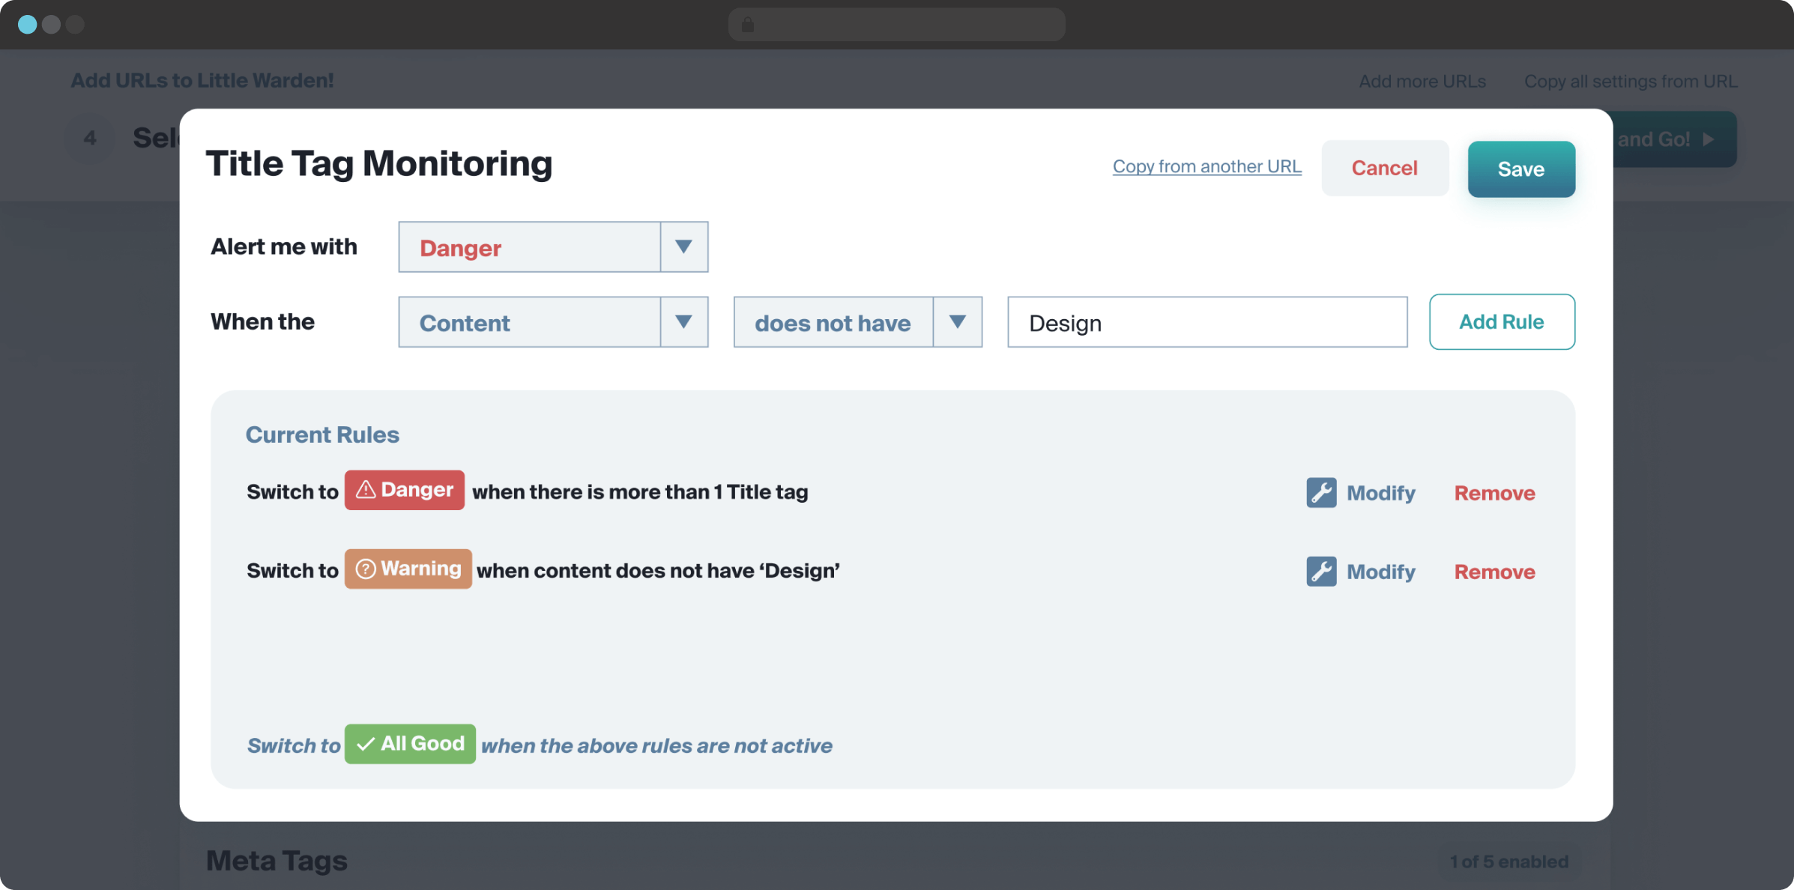Click the Add Rule button

(x=1502, y=321)
